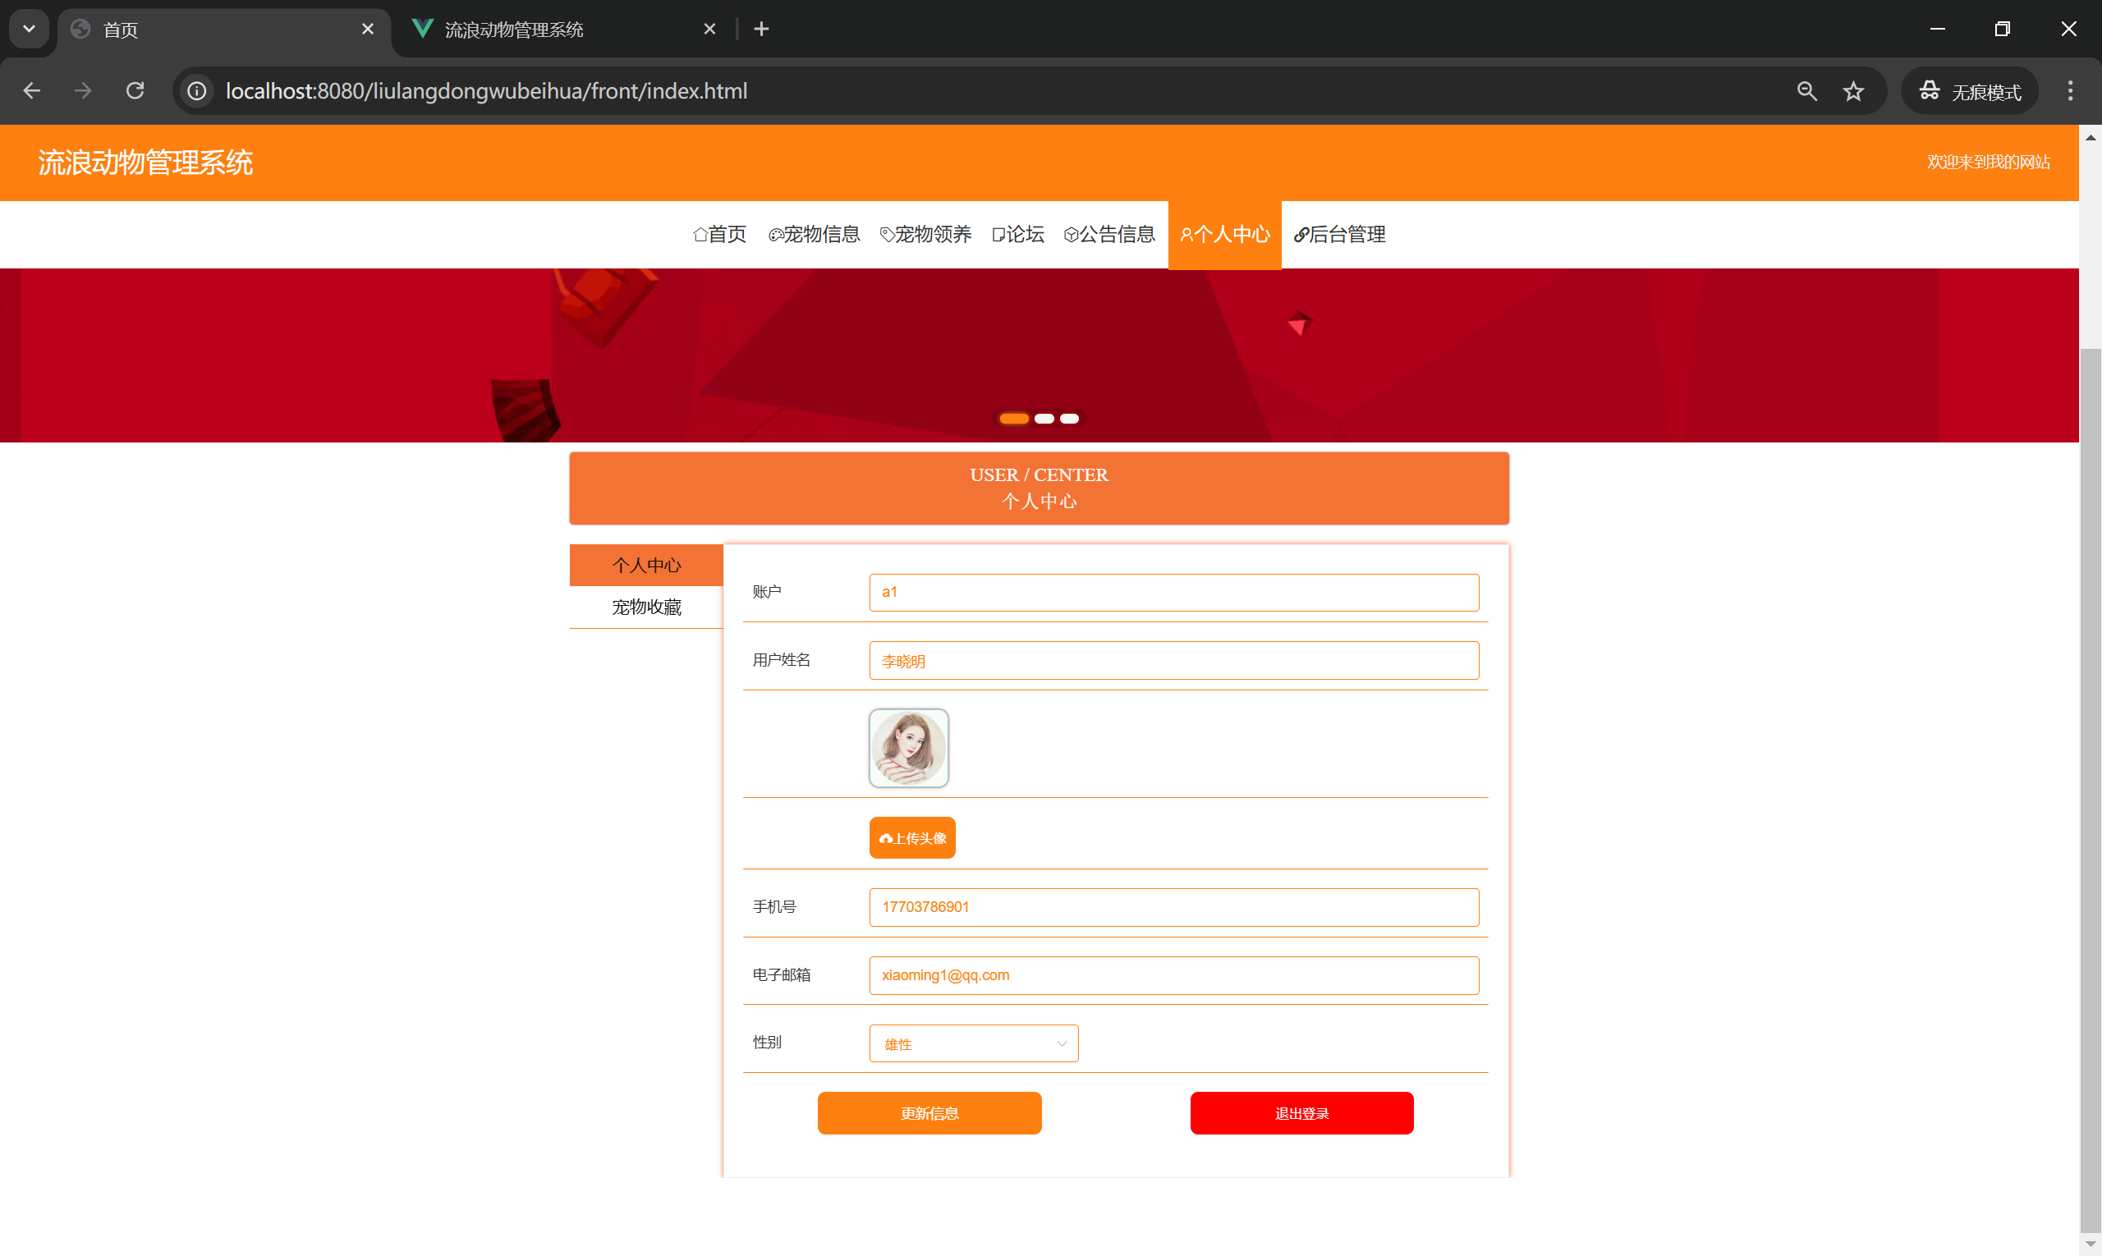Open the tab search dropdown arrow
This screenshot has width=2102, height=1256.
[x=29, y=29]
